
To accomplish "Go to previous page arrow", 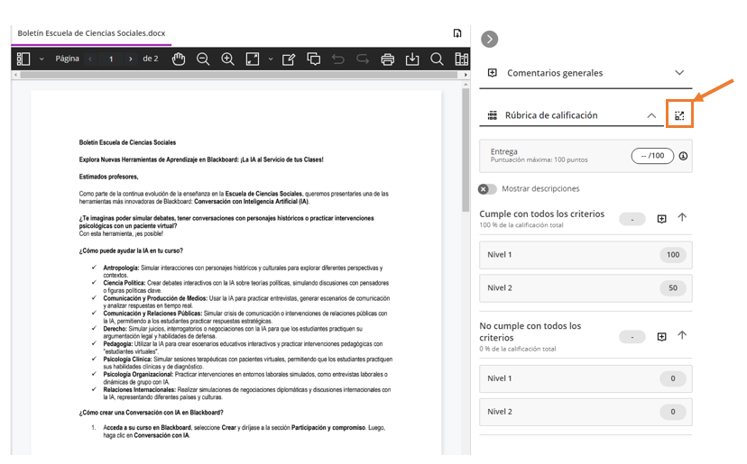I will [x=90, y=59].
